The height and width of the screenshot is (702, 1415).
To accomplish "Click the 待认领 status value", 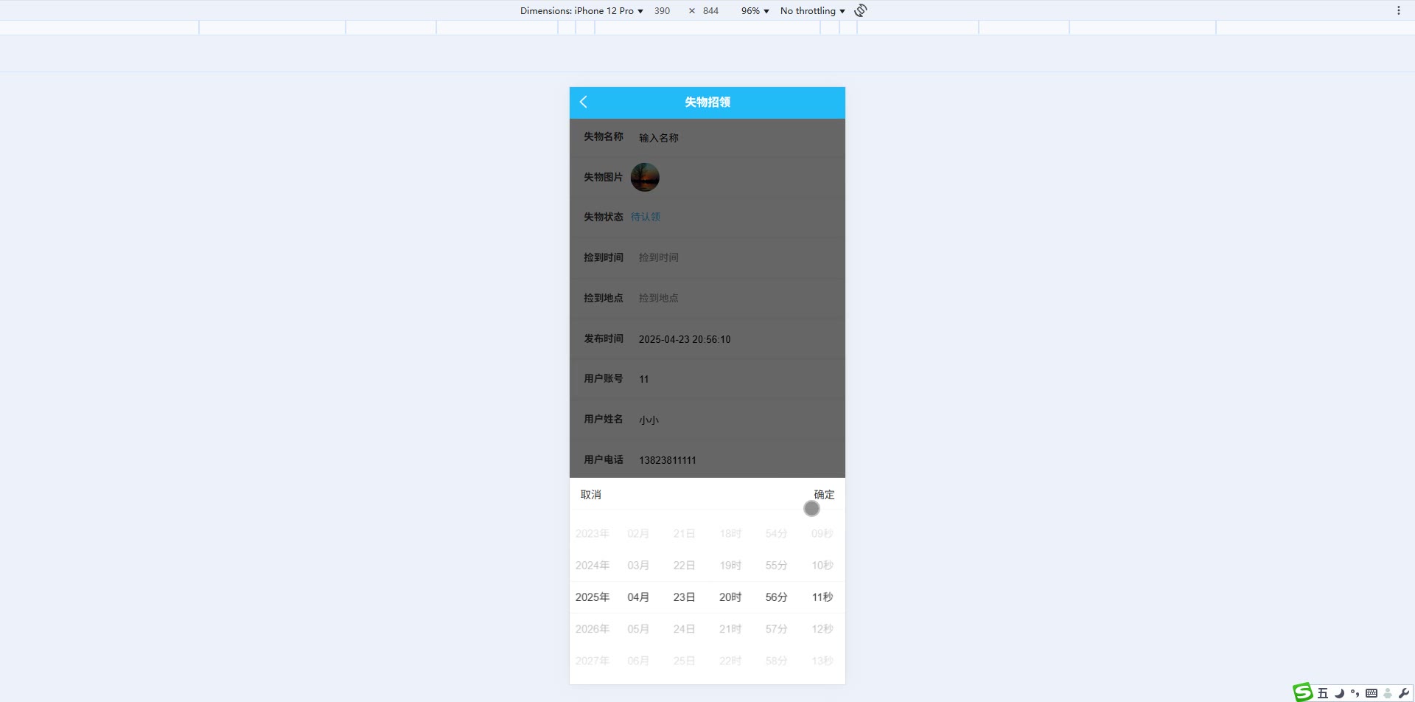I will pos(646,217).
